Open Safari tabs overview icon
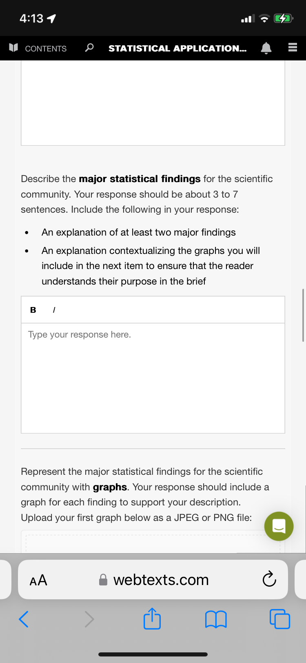 [280, 619]
